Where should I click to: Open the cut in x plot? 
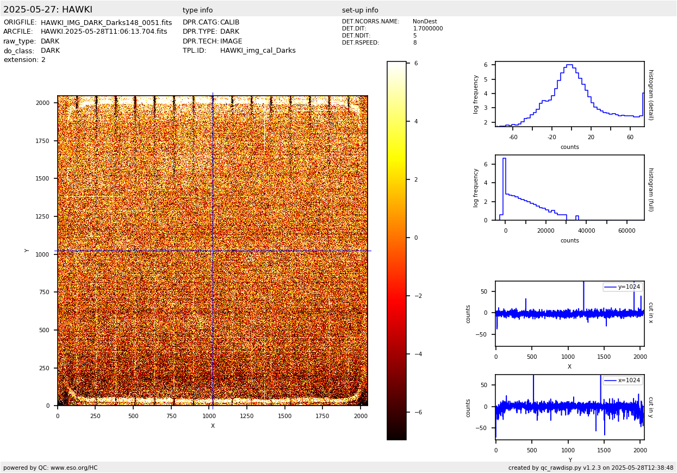pos(569,314)
